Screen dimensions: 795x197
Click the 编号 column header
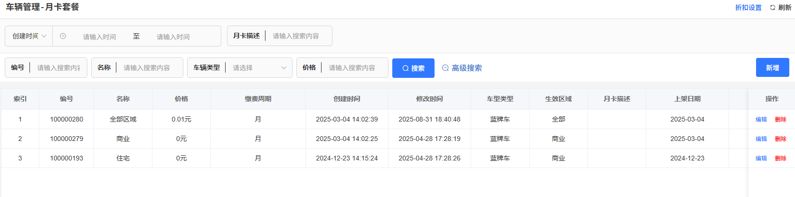[66, 99]
